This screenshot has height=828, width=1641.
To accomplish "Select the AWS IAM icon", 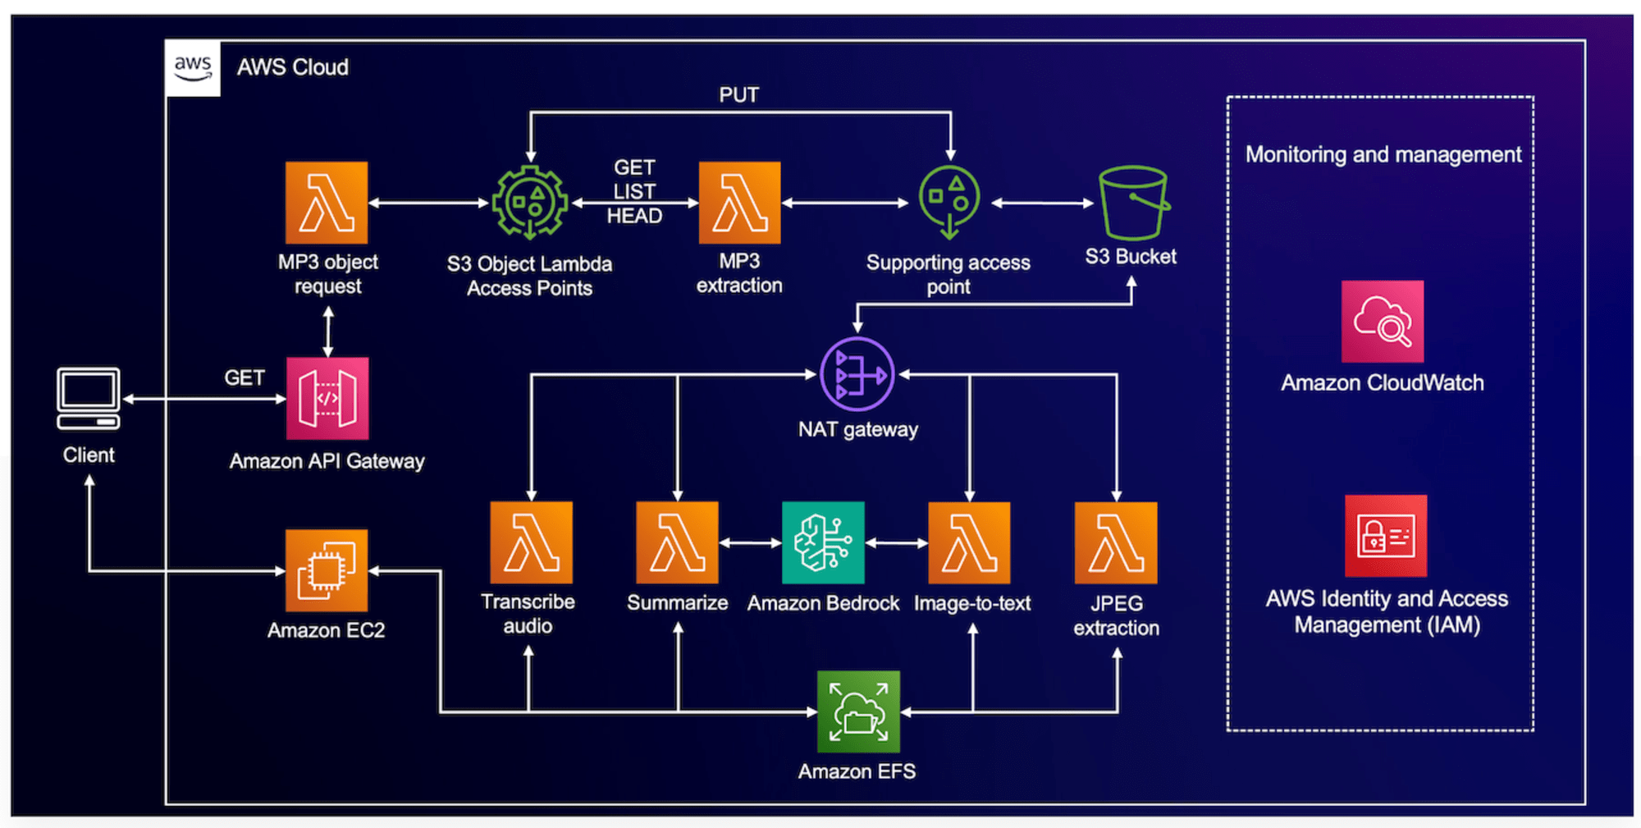I will pyautogui.click(x=1386, y=536).
